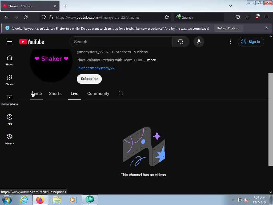
Task: Open the Windows Start menu
Action: [x=7, y=200]
